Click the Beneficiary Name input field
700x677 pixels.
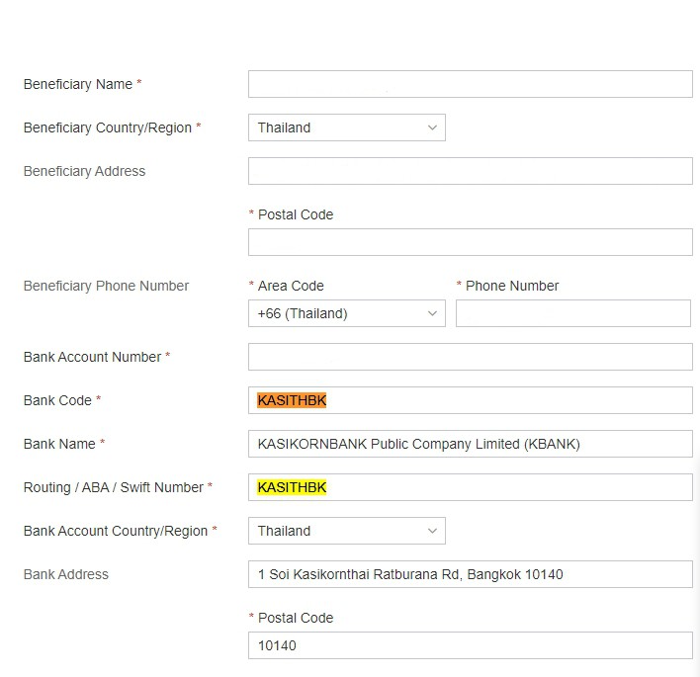[x=470, y=84]
